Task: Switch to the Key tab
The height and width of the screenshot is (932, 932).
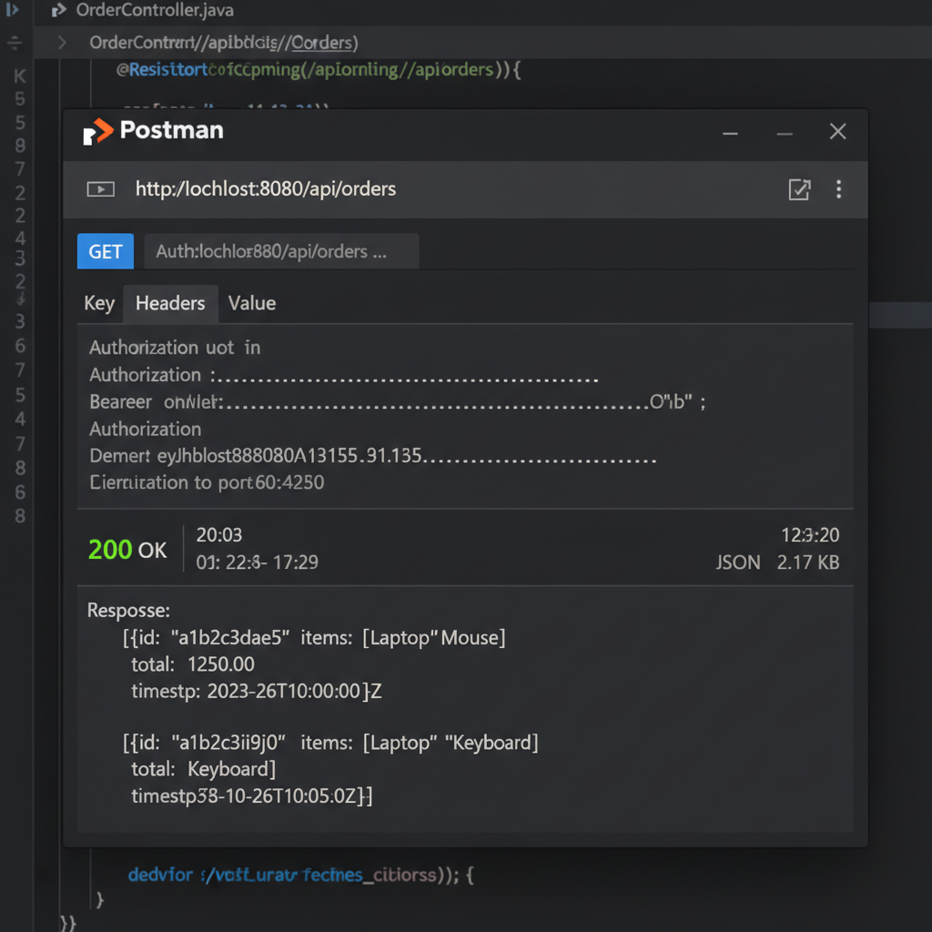Action: pos(99,304)
